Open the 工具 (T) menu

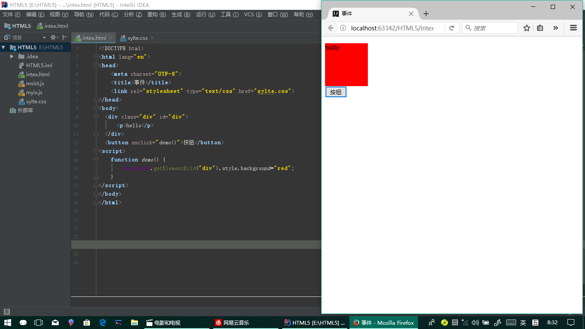pos(230,15)
